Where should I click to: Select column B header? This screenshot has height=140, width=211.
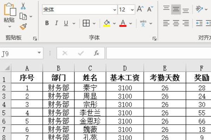58,68
